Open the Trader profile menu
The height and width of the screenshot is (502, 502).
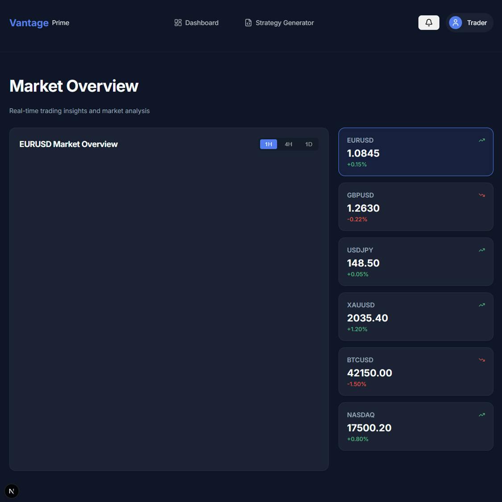click(x=469, y=23)
